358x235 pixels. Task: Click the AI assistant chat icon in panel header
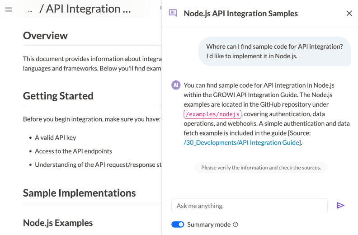click(x=173, y=13)
